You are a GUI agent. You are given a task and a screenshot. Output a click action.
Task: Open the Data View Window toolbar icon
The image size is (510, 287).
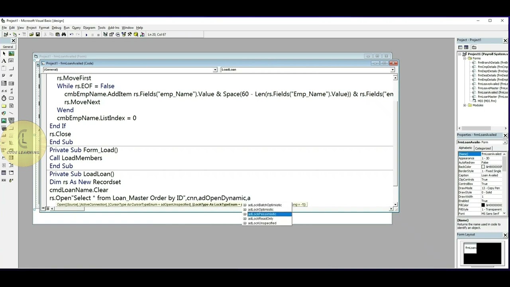(136, 34)
